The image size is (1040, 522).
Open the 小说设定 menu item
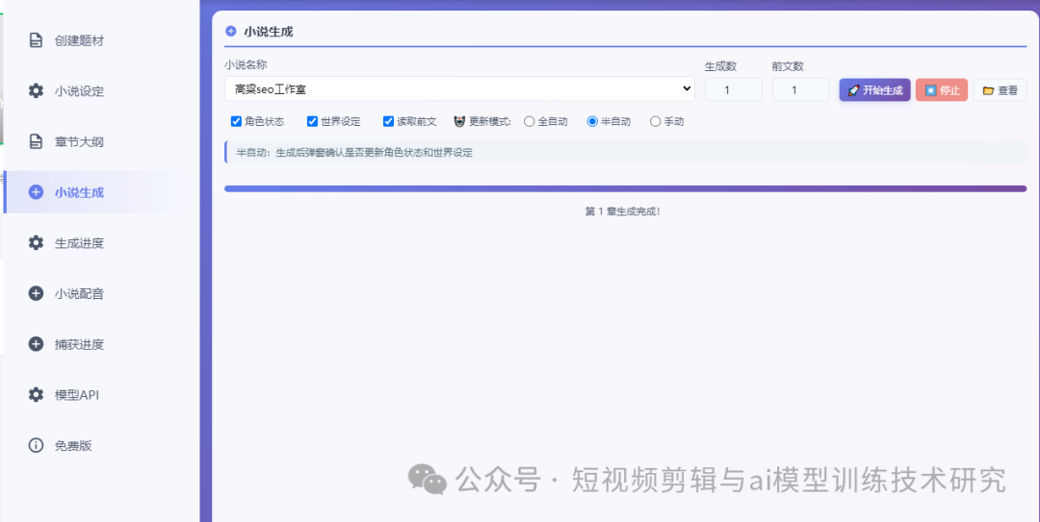[101, 90]
